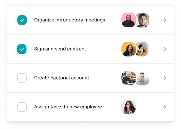This screenshot has width=181, height=129.
Task: Open the Organize introductory meetings task
Action: coord(69,20)
